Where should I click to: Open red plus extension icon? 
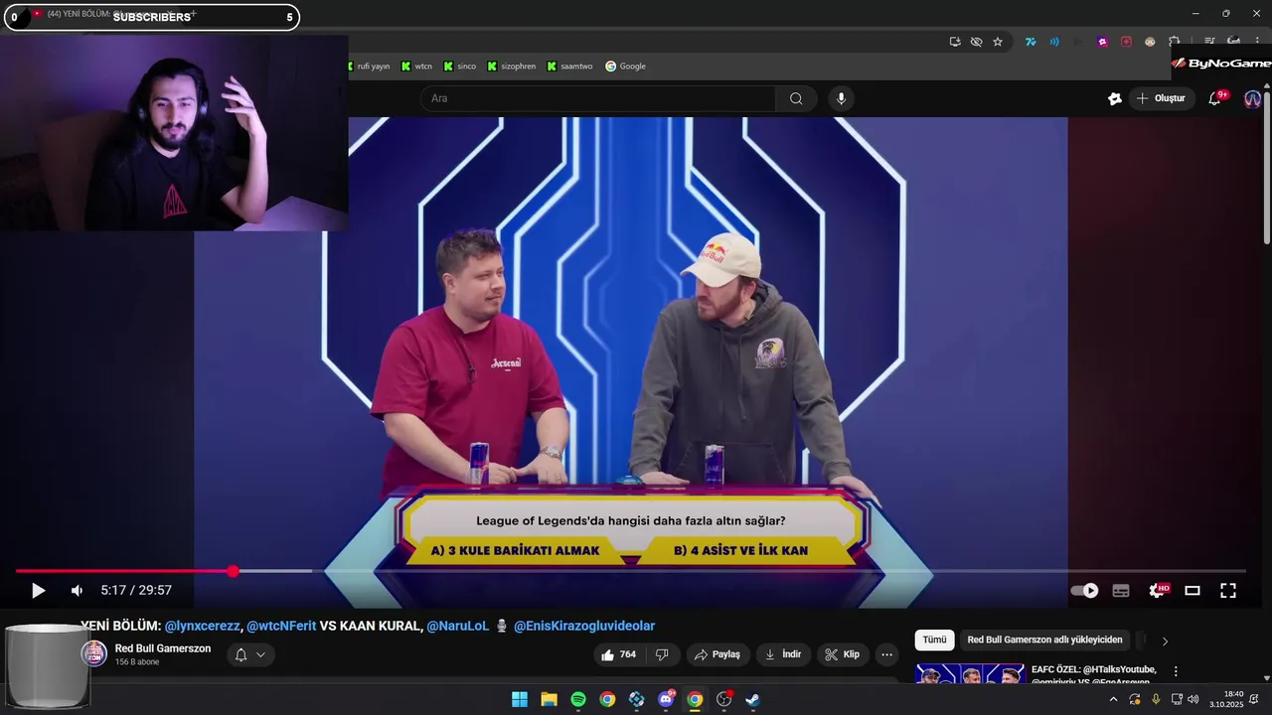point(1126,42)
